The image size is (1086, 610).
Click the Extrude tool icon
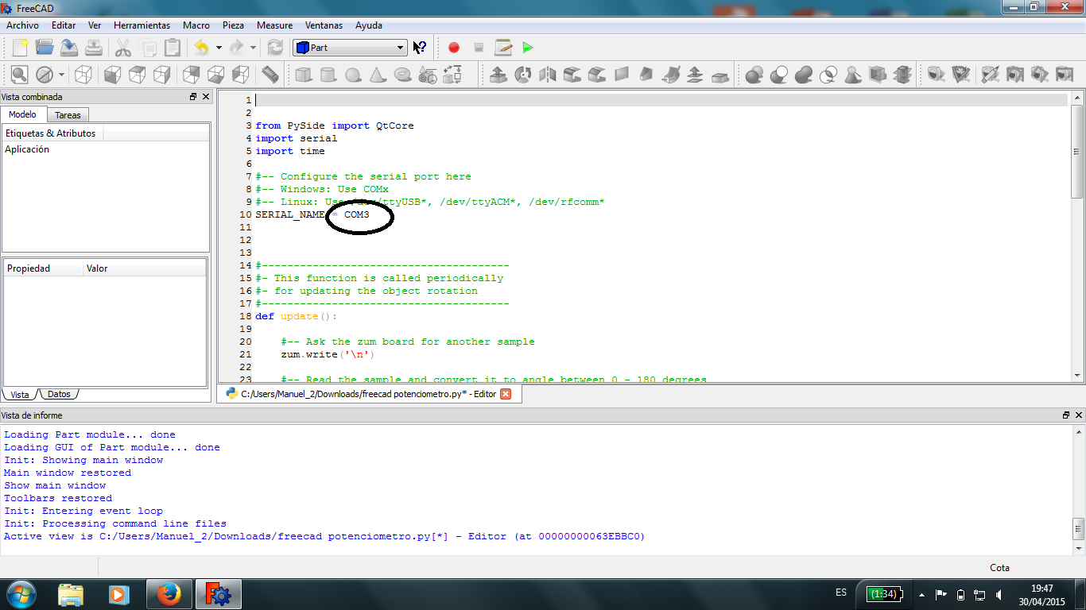498,75
